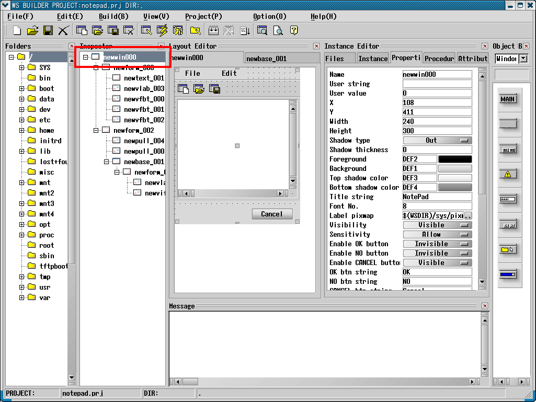Select the MAIN window object
Screen dimensions: 536x402
(507, 99)
